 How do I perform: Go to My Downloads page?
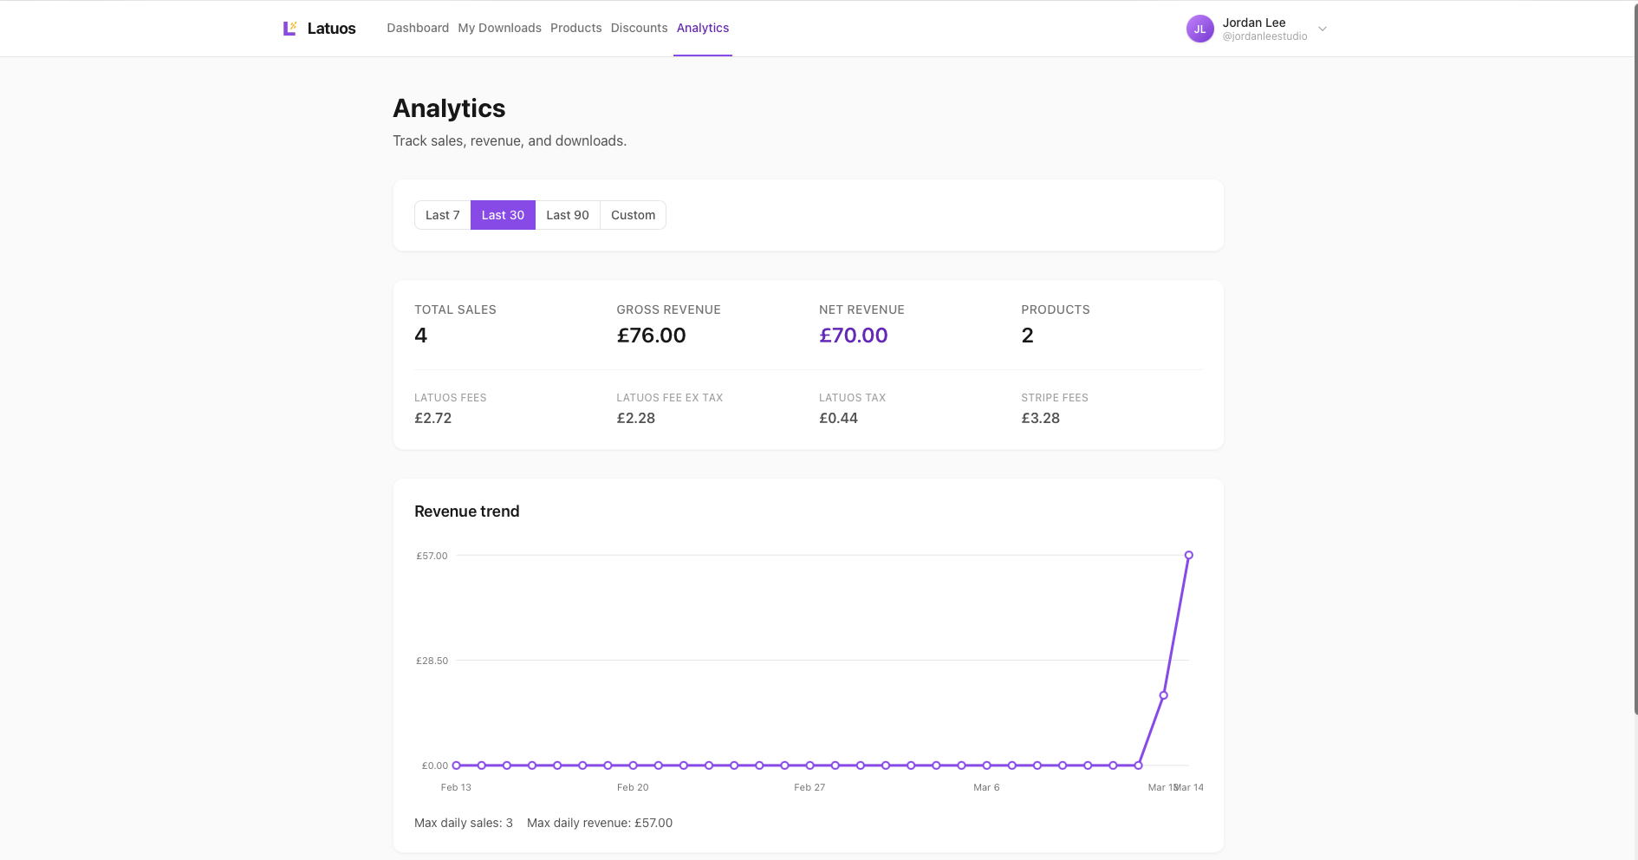pyautogui.click(x=499, y=28)
